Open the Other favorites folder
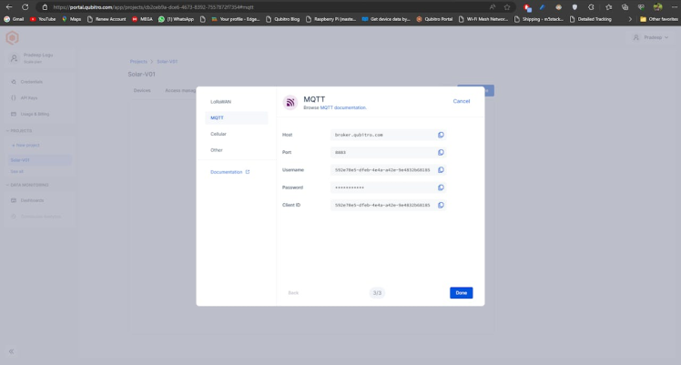Screen dimensions: 681x365 point(659,19)
